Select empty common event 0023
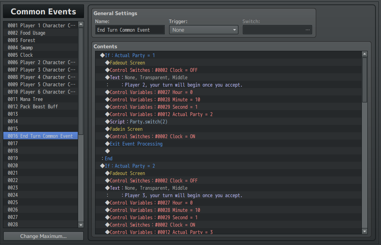The height and width of the screenshot is (245, 381). coord(41,188)
